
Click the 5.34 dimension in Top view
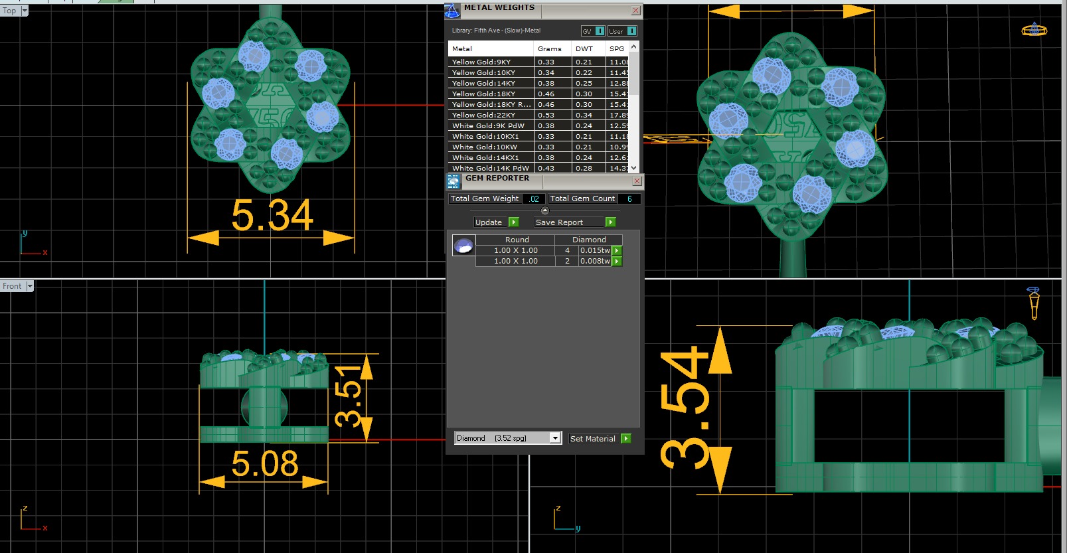(272, 215)
